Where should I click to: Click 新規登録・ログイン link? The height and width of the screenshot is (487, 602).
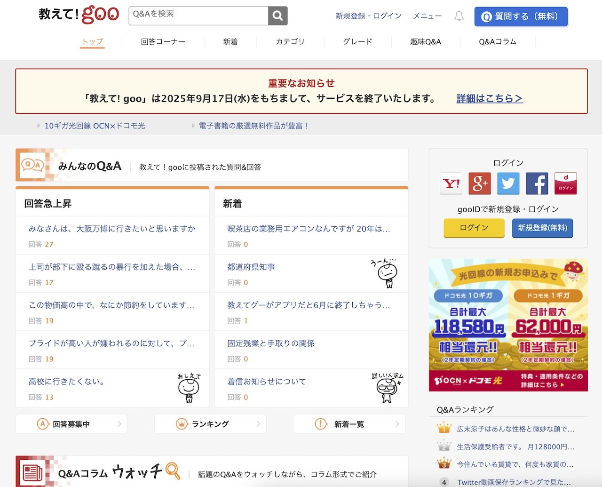[368, 16]
